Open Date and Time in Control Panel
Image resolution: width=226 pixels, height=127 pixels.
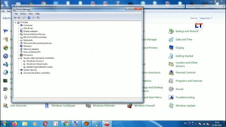pyautogui.click(x=184, y=40)
